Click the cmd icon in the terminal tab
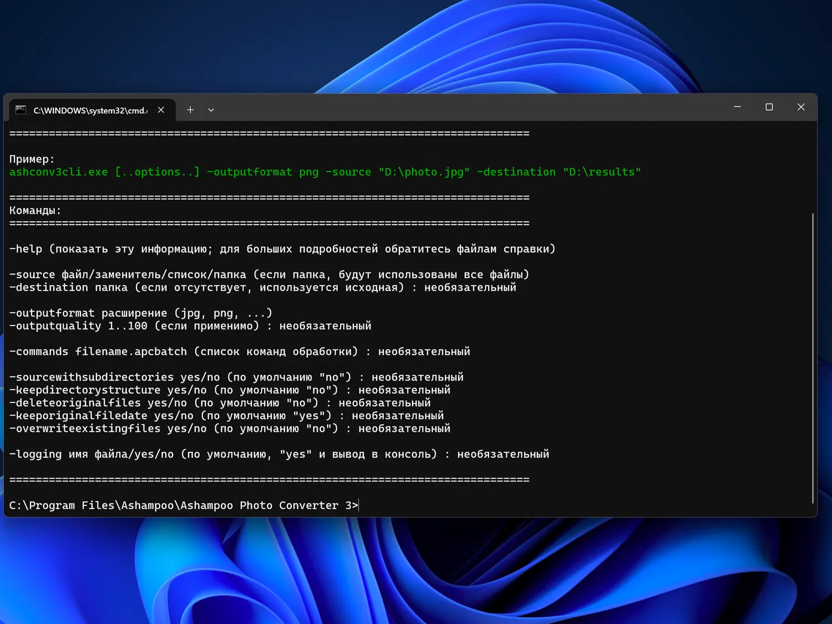832x624 pixels. [21, 110]
